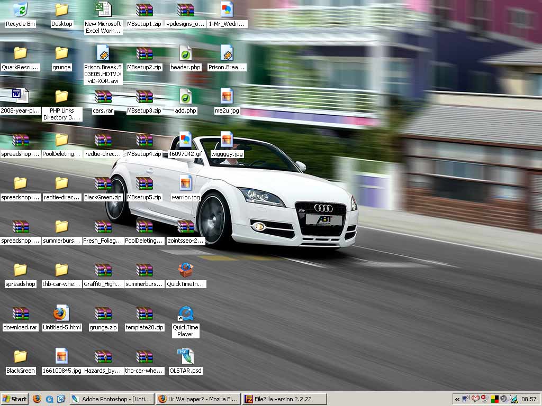Select the 2008-year-pl Word document
Viewport: 542px width, 406px height.
click(20, 97)
